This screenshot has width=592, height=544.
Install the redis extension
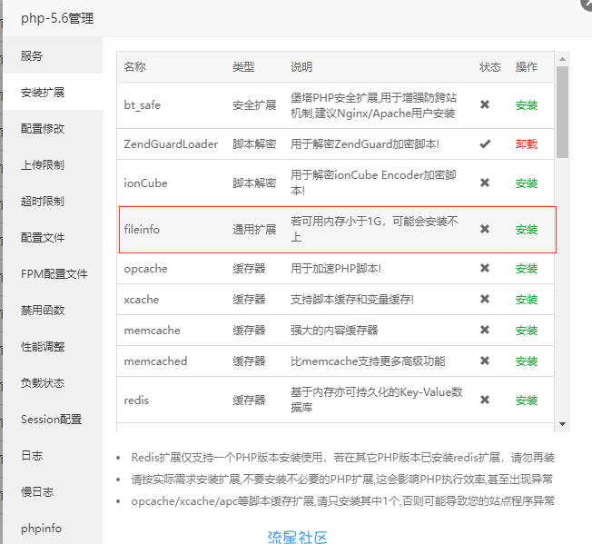tap(527, 400)
